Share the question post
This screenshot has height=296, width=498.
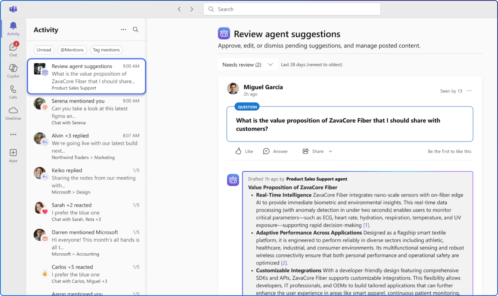click(x=313, y=151)
